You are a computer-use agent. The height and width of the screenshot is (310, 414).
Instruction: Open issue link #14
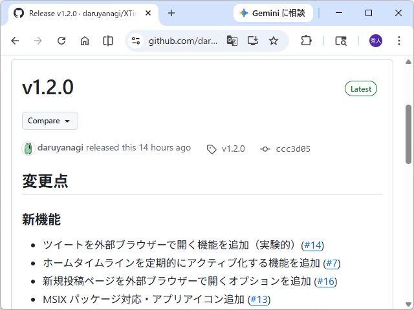(312, 245)
